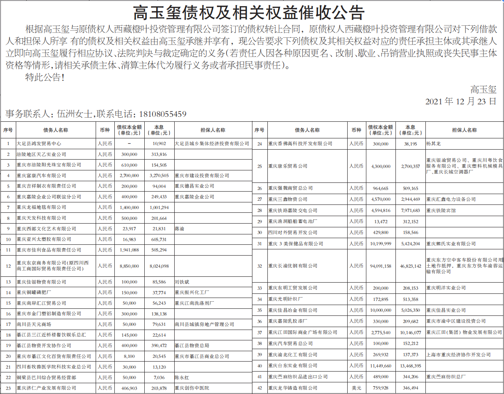Screen dimensions: 504x394
Task: Click the currency 美元 in row 42
Action: (x=356, y=388)
